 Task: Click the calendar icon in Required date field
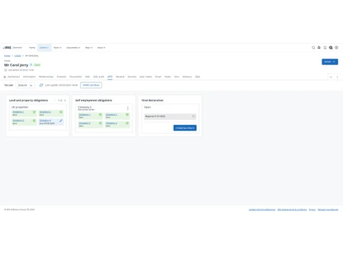point(193,117)
